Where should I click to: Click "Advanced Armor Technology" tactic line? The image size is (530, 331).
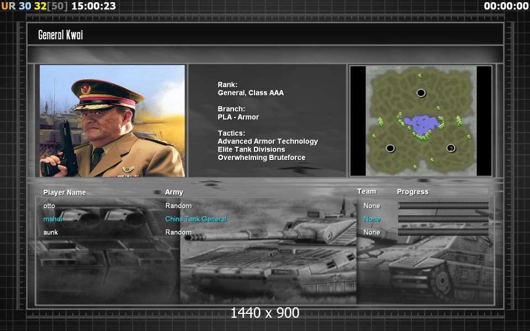click(x=268, y=142)
